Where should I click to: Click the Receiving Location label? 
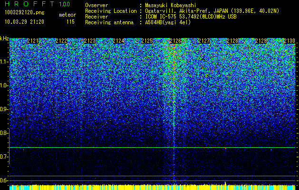pos(111,11)
